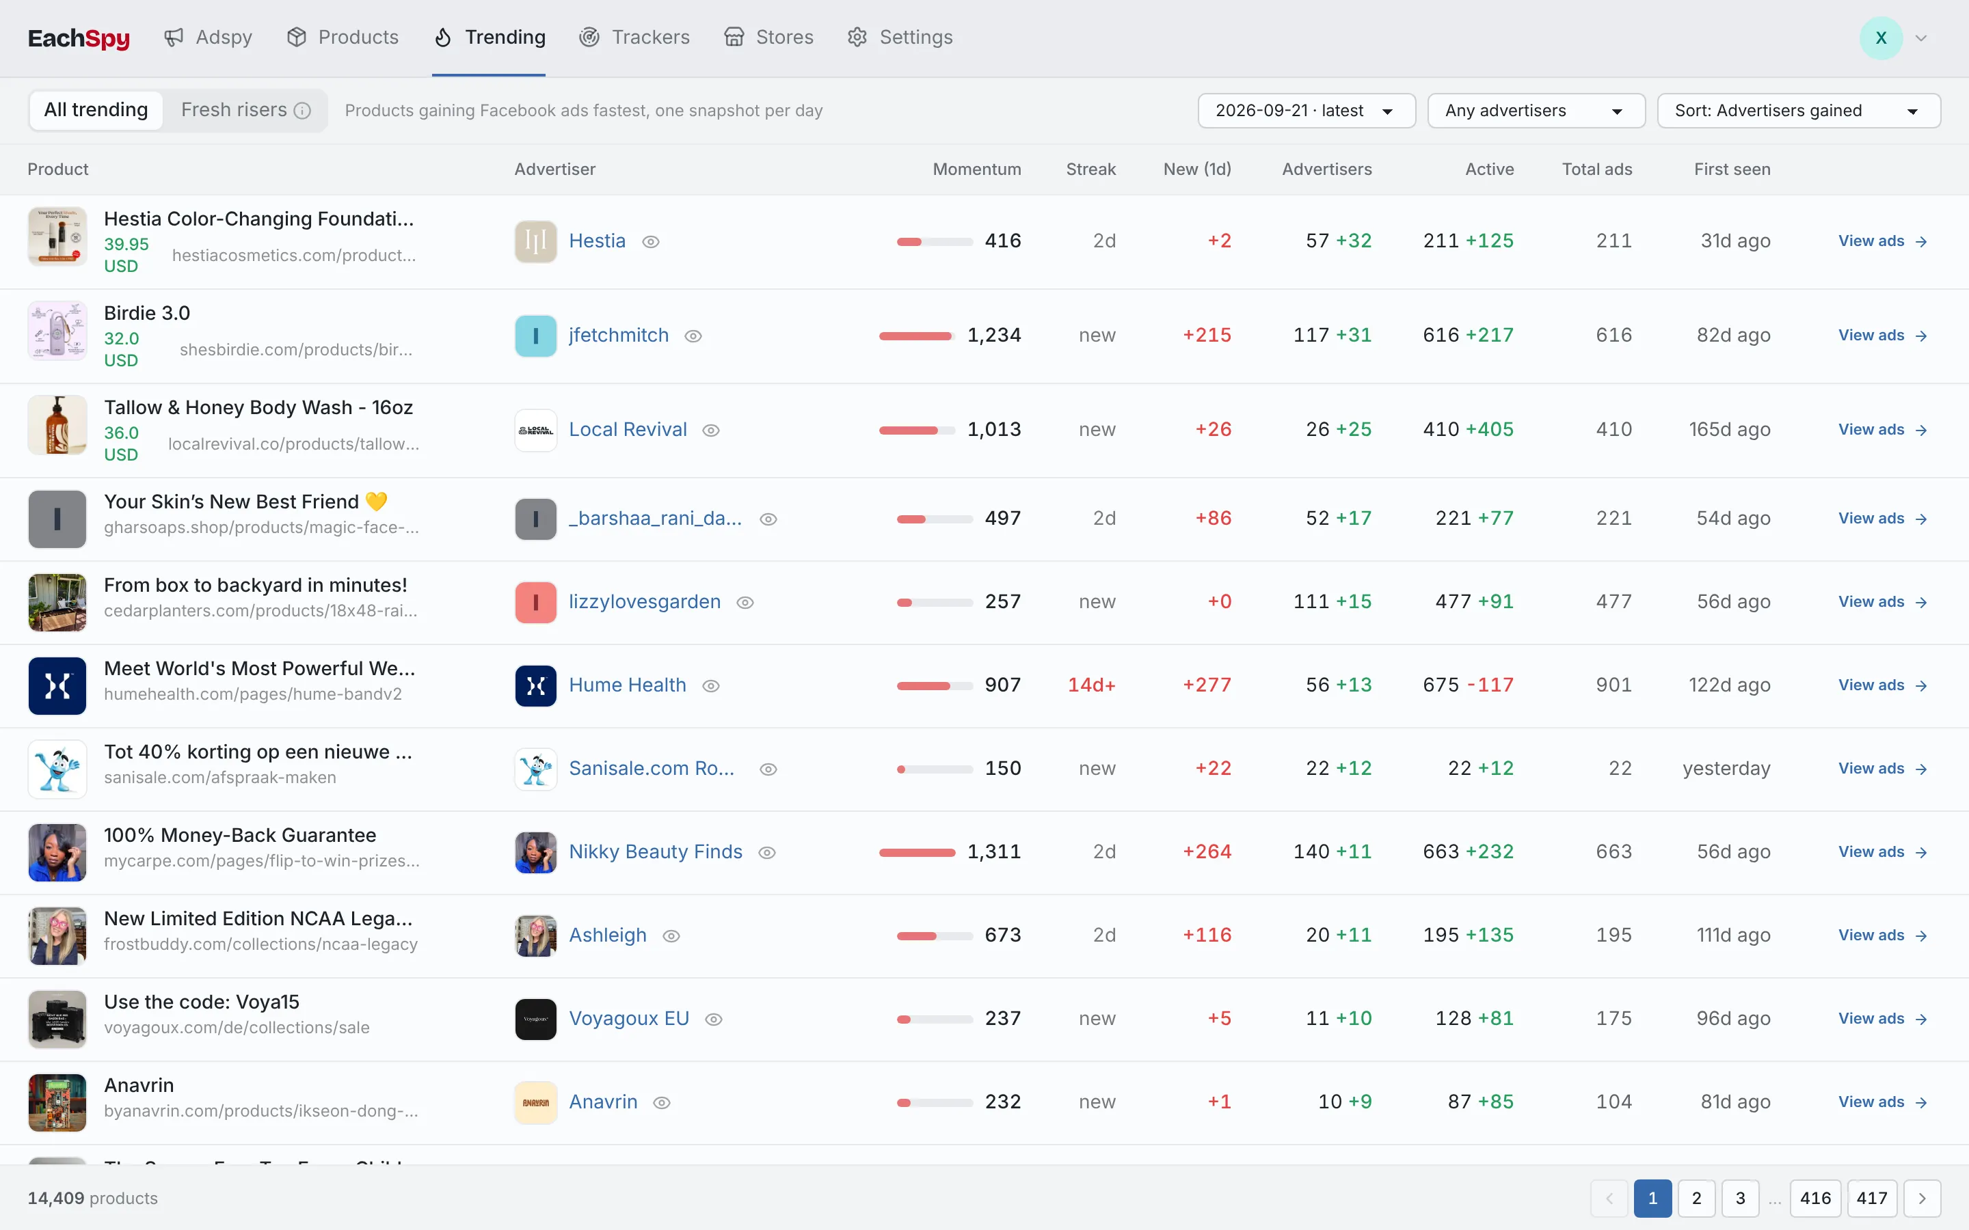Click the Nikky Beauty Finds advertiser avatar

coord(535,853)
